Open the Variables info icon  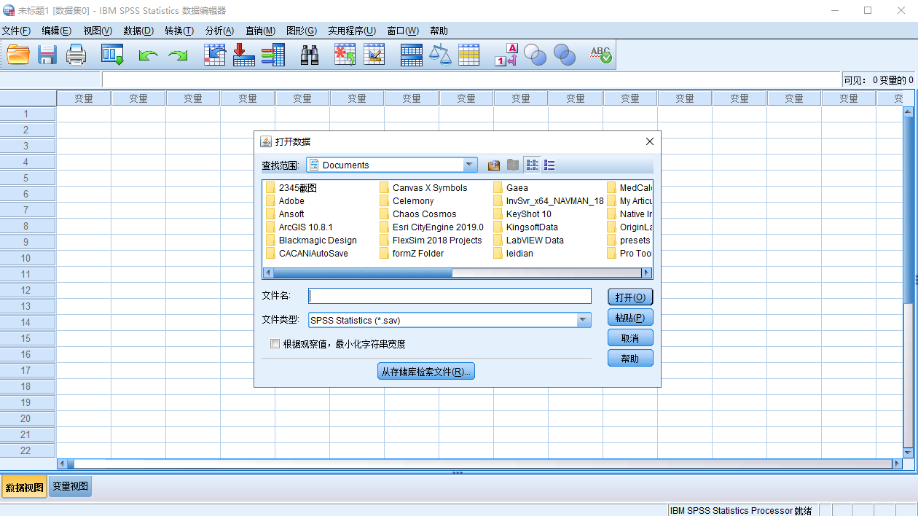pyautogui.click(x=273, y=55)
